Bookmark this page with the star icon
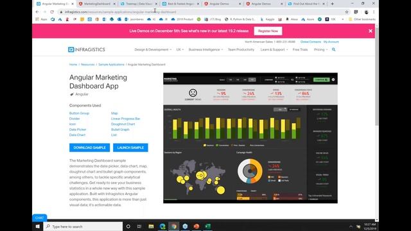The width and height of the screenshot is (411, 231). (347, 12)
